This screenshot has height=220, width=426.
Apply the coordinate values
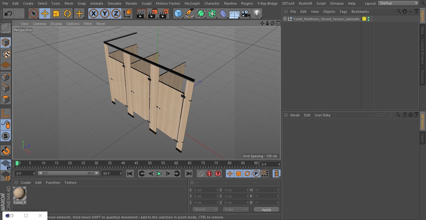coord(266,210)
